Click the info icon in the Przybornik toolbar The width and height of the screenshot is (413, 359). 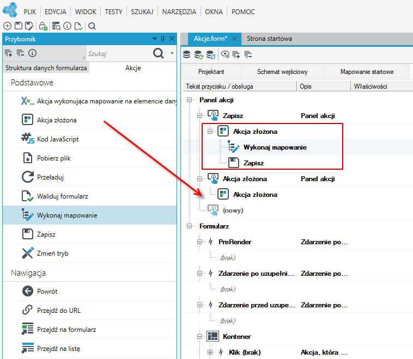point(32,53)
